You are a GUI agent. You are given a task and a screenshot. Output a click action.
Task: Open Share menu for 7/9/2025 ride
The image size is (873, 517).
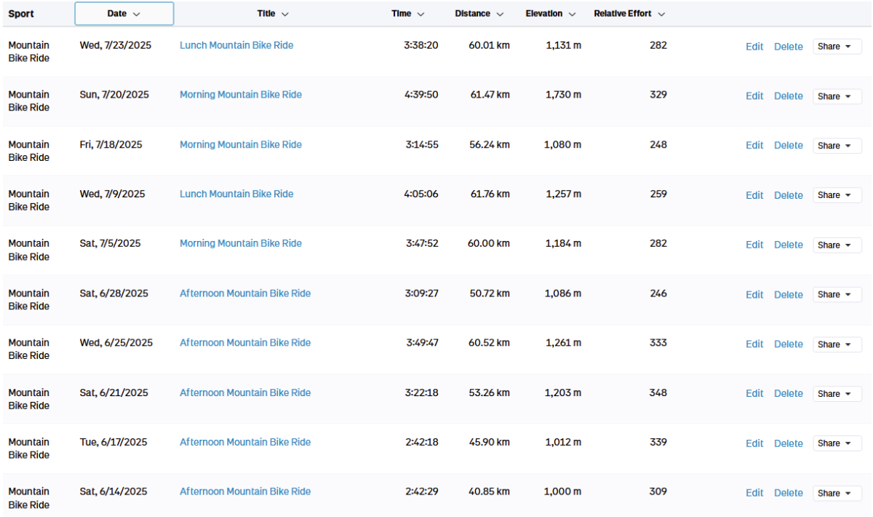click(x=837, y=195)
